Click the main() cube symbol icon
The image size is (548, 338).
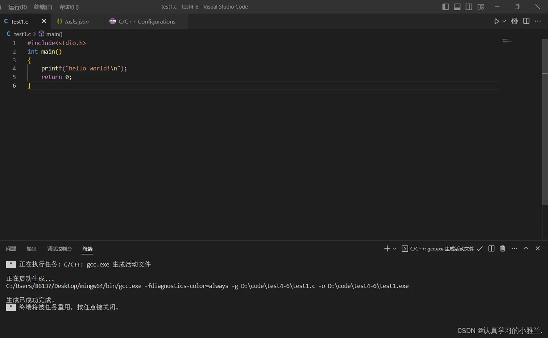pyautogui.click(x=41, y=34)
